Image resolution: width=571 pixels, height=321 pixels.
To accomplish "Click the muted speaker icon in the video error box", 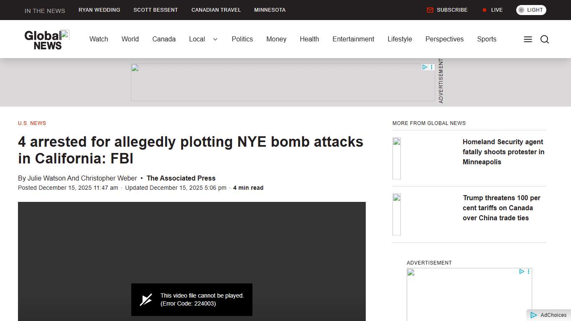I will 146,299.
